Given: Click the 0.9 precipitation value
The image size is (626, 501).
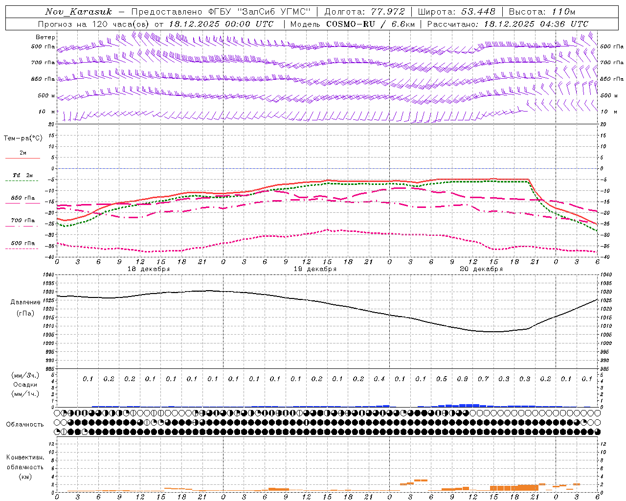Looking at the screenshot, I should [462, 379].
